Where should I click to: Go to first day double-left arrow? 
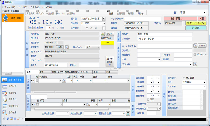(30, 28)
